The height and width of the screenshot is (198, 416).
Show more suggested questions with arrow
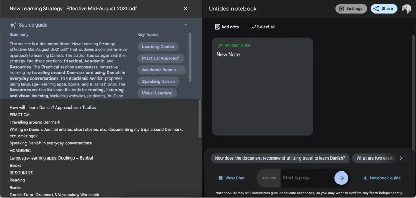click(401, 158)
